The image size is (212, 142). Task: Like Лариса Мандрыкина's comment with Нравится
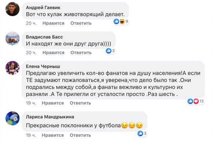[x=53, y=135]
